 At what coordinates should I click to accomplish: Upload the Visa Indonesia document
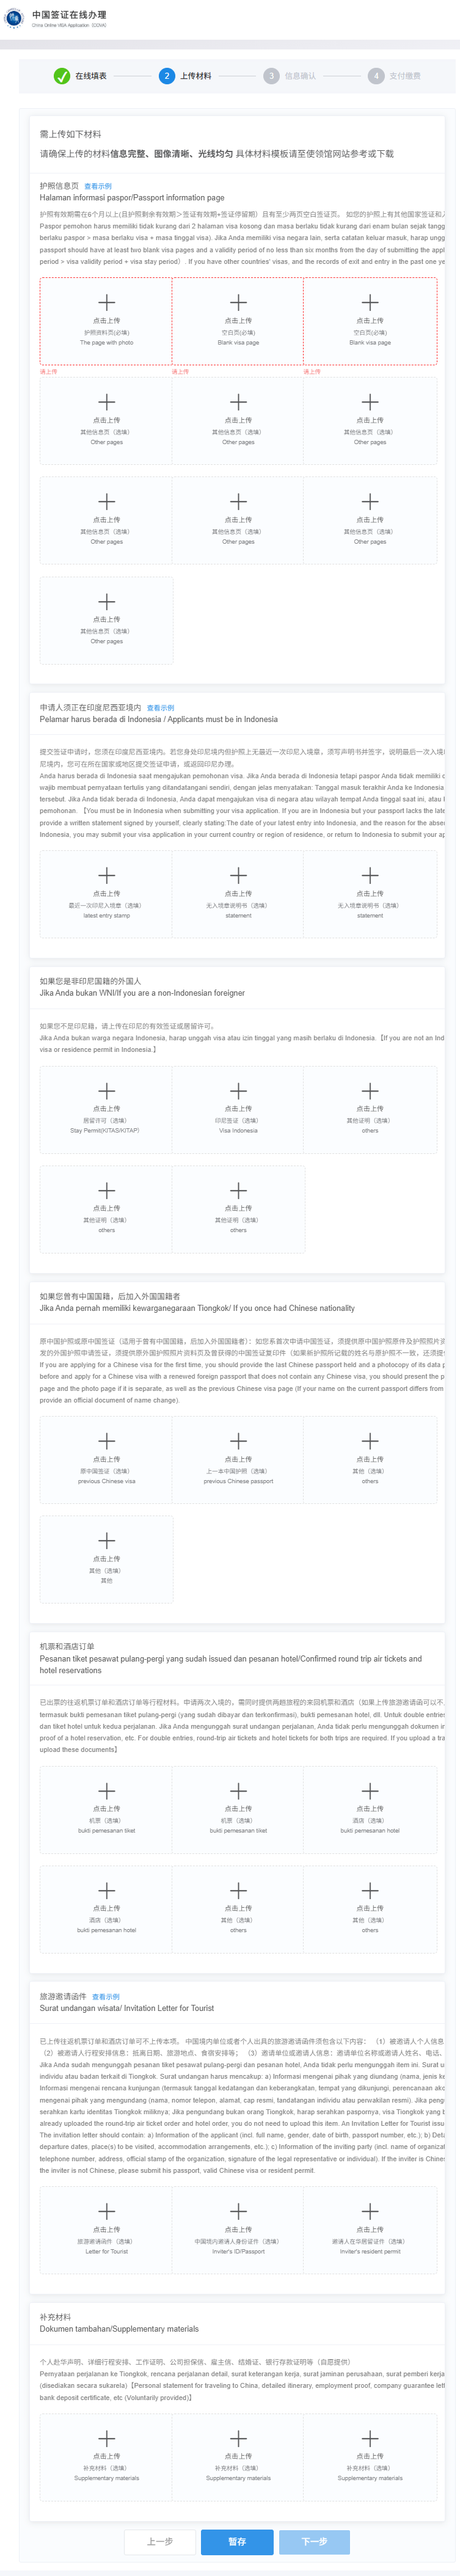[238, 1109]
